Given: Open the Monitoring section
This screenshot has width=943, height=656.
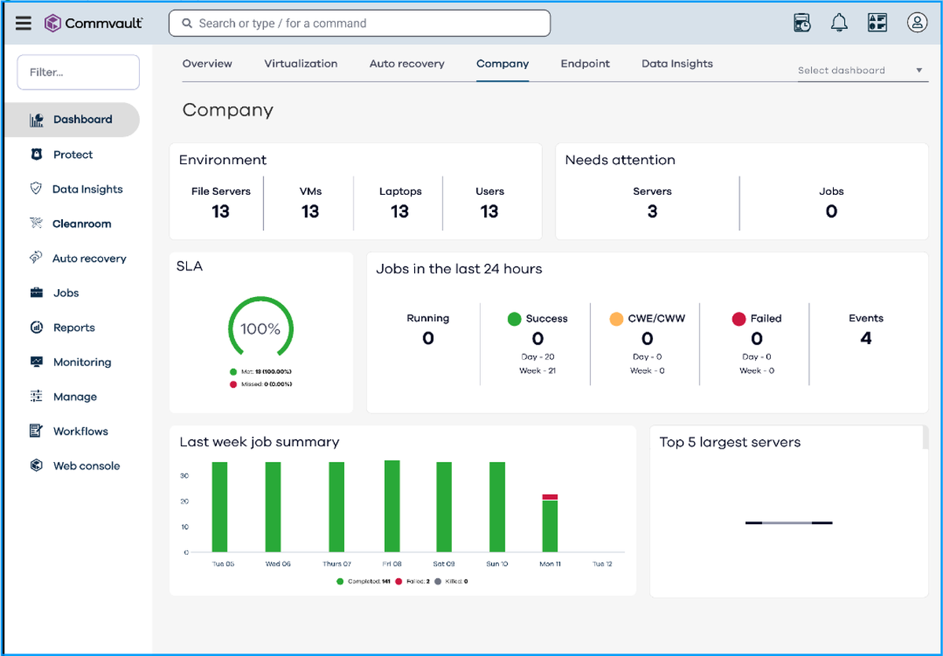Looking at the screenshot, I should coord(83,361).
